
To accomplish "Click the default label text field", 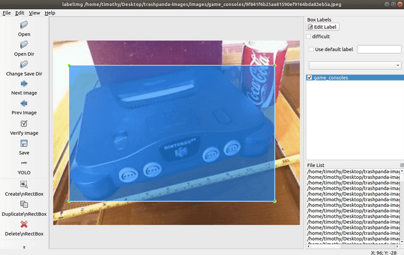I will click(x=379, y=49).
